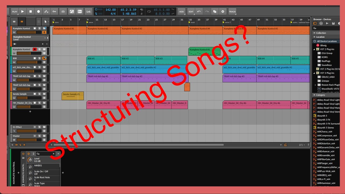Mute the 808 track
This screenshot has height=194, width=345.
44,58
